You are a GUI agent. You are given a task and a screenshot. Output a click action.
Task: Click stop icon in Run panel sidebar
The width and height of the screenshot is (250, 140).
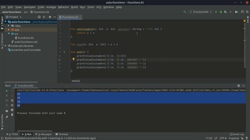point(7,96)
